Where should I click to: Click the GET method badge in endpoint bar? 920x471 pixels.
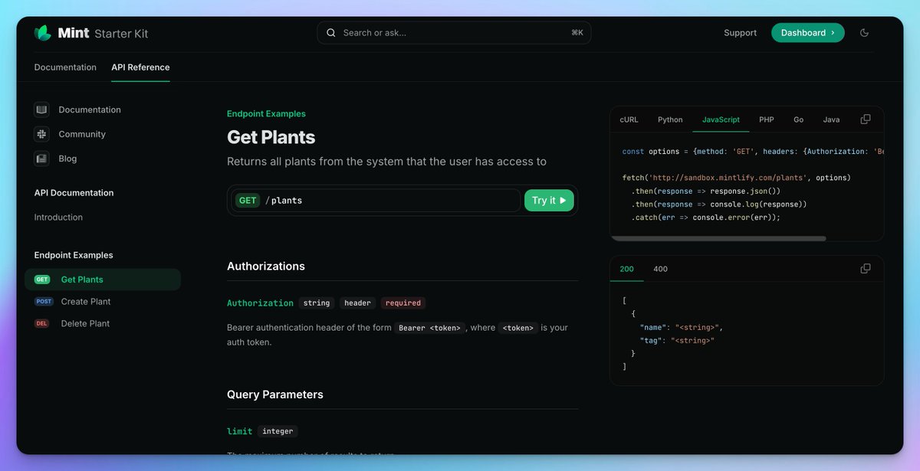[248, 201]
